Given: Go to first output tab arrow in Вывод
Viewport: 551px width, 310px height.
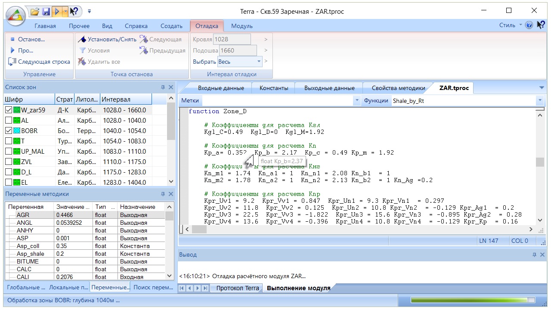Looking at the screenshot, I should [182, 288].
